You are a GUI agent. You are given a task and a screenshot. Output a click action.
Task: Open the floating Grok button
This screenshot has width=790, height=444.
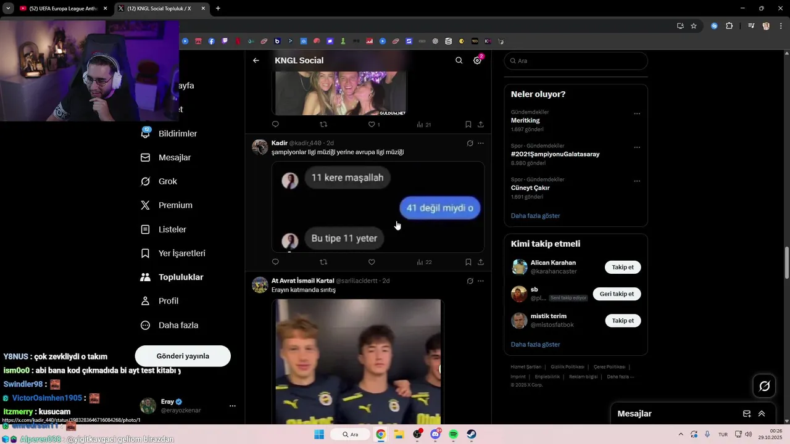(765, 386)
